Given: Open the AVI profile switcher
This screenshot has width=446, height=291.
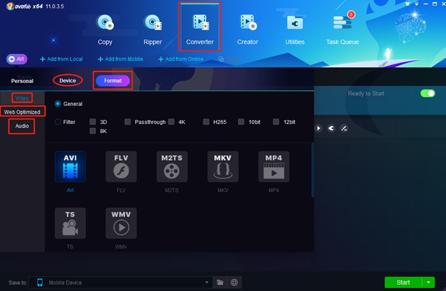Looking at the screenshot, I should [x=17, y=59].
